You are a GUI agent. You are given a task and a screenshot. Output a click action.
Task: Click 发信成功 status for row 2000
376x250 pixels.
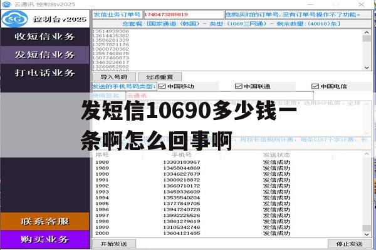[276, 233]
